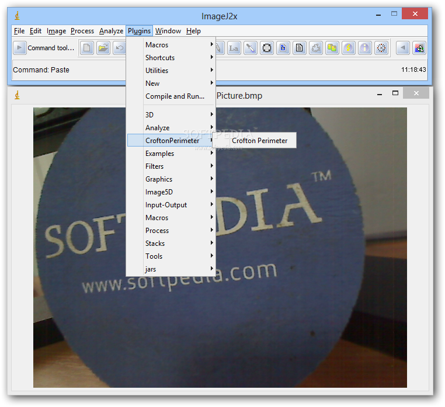Click the partially hidden pencil toolbar icon
The height and width of the screenshot is (407, 445).
point(220,48)
